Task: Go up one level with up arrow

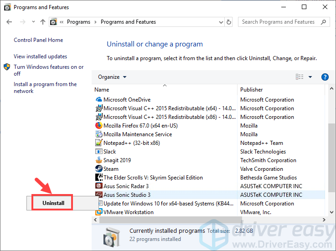Action: (42, 22)
